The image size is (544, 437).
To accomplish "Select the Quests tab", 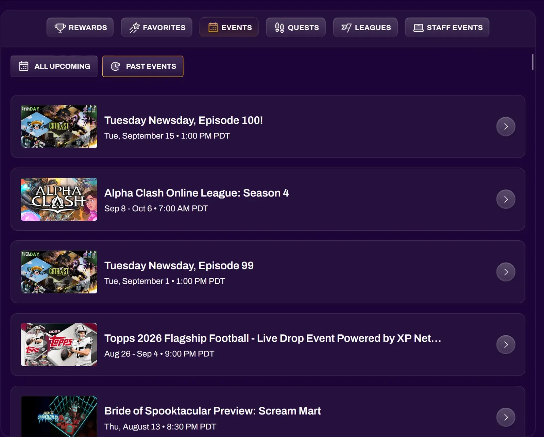I will point(296,28).
